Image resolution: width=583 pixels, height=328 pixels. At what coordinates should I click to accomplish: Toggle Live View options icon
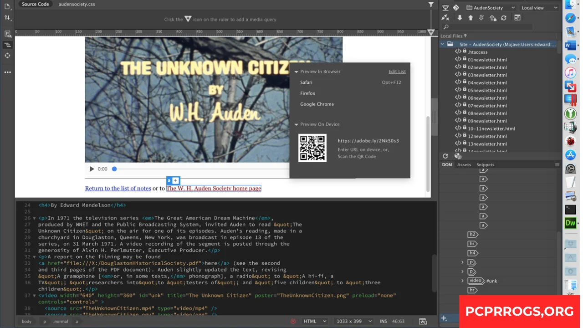(x=7, y=34)
